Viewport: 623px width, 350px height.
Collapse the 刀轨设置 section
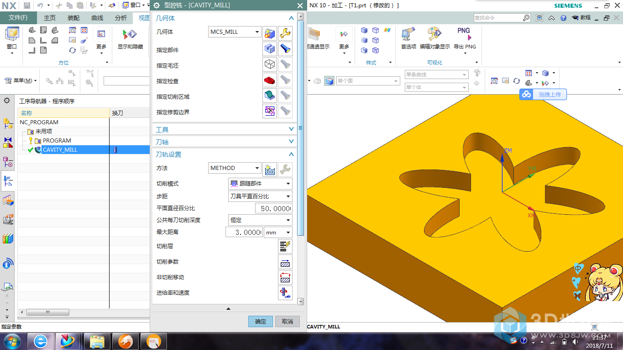pyautogui.click(x=291, y=154)
